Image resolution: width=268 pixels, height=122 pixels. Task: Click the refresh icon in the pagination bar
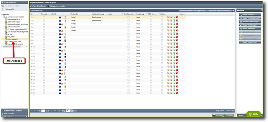[59, 111]
